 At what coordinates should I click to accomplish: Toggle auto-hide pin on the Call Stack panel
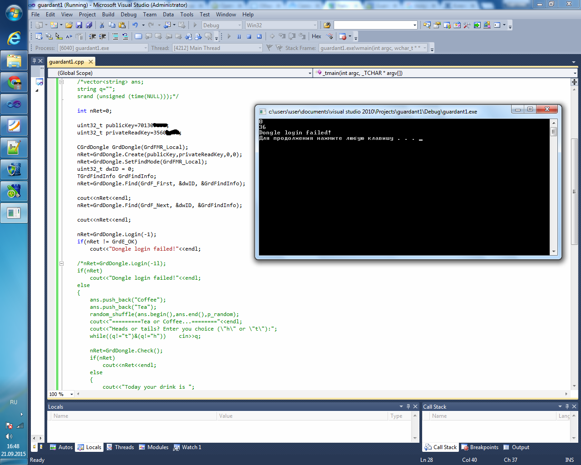[x=567, y=406]
